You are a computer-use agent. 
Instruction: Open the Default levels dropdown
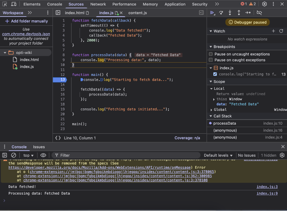pos(218,155)
